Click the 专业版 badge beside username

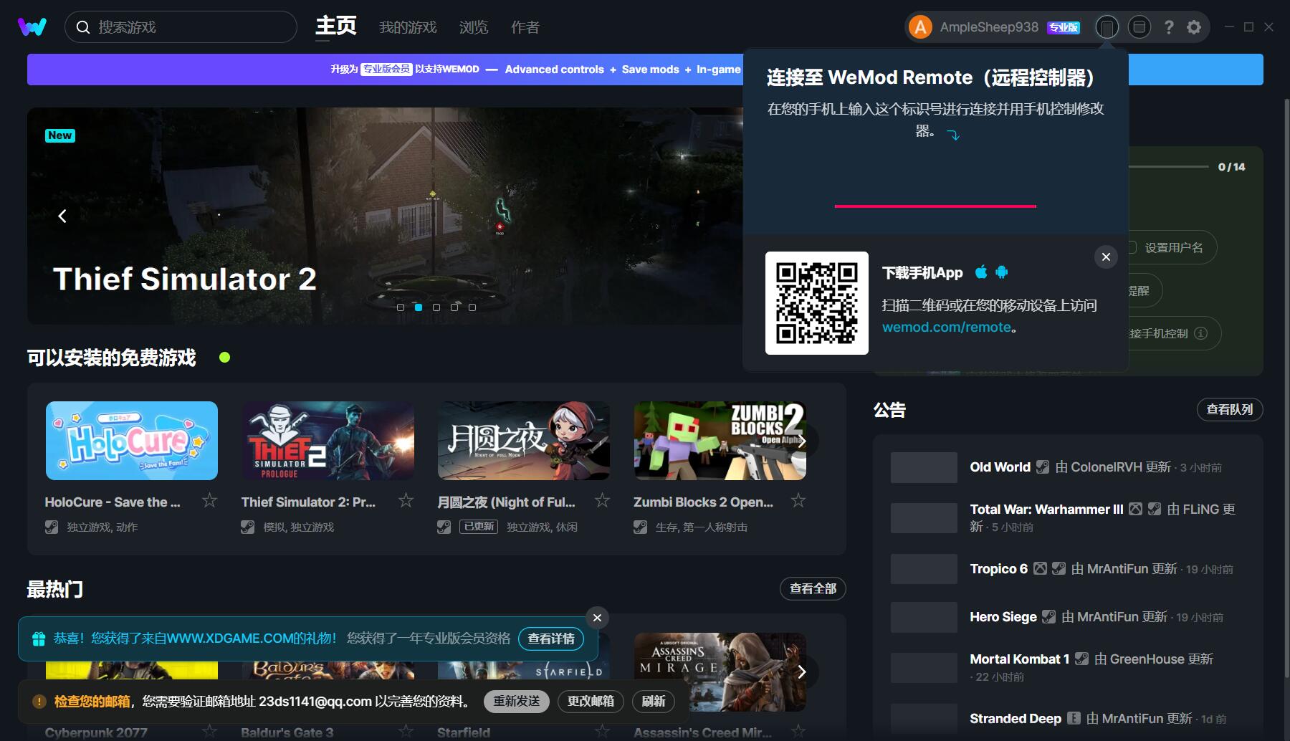tap(1064, 27)
